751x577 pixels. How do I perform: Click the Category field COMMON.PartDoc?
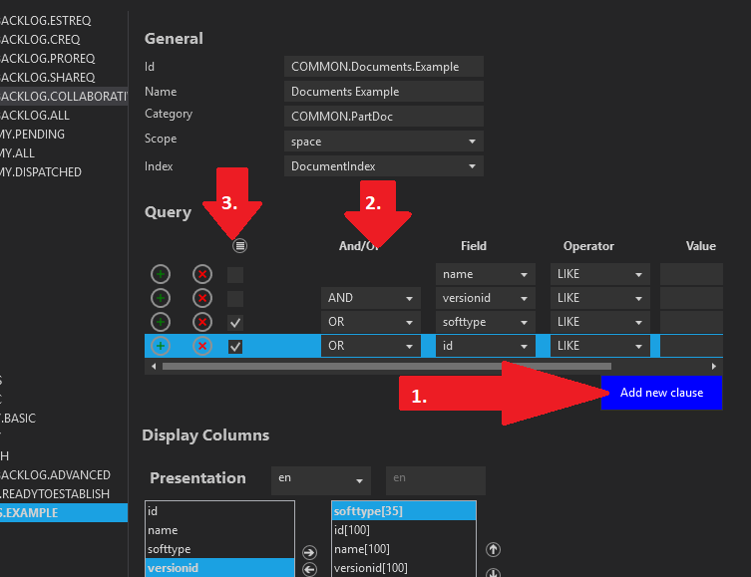point(384,117)
